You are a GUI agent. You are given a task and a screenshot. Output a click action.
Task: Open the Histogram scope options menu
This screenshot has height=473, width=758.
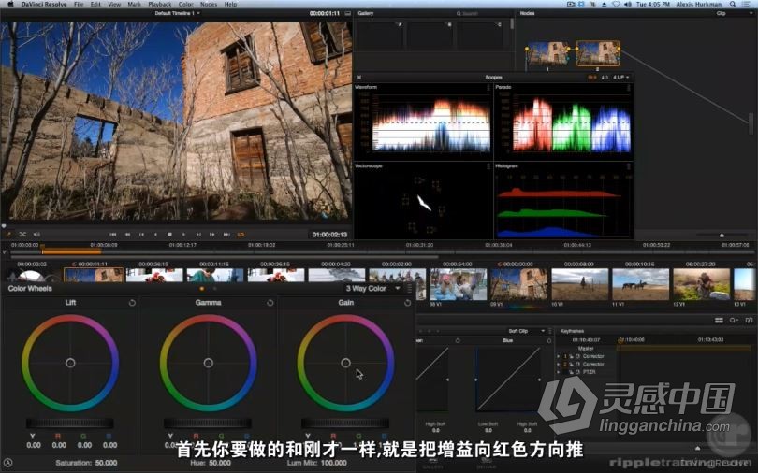(629, 166)
